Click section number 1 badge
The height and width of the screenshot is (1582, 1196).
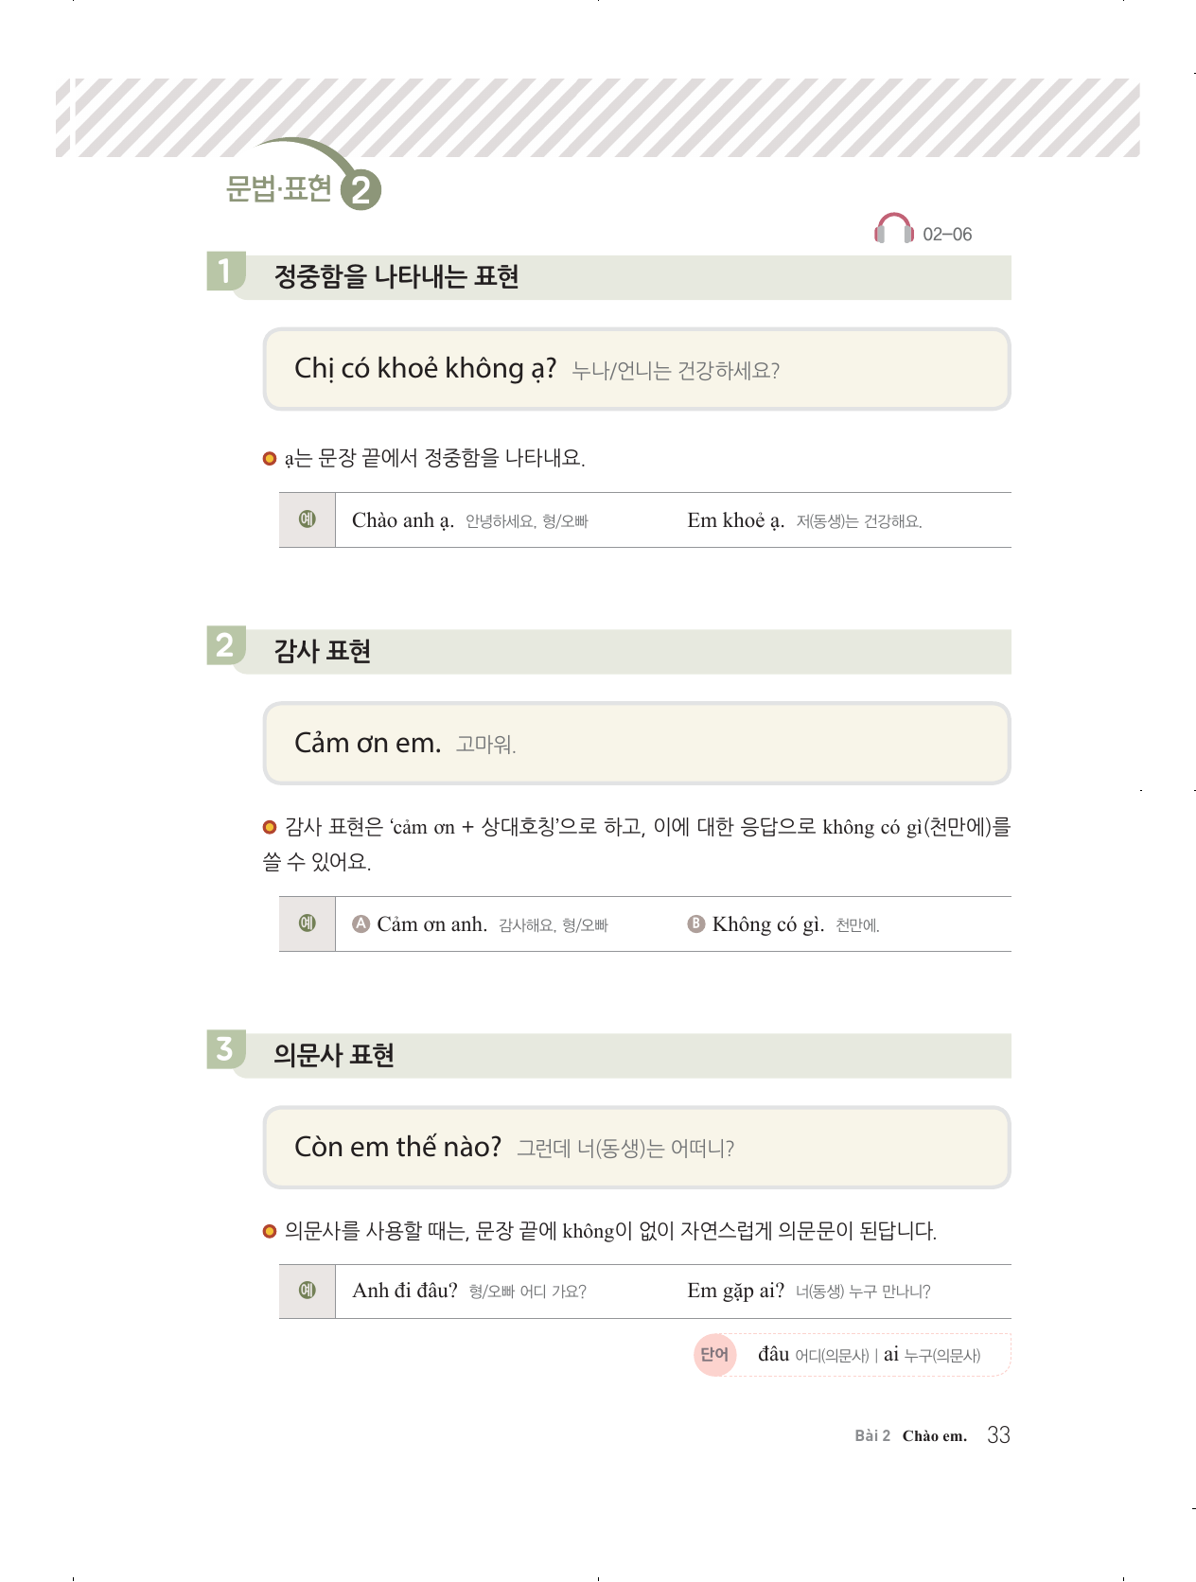(225, 272)
